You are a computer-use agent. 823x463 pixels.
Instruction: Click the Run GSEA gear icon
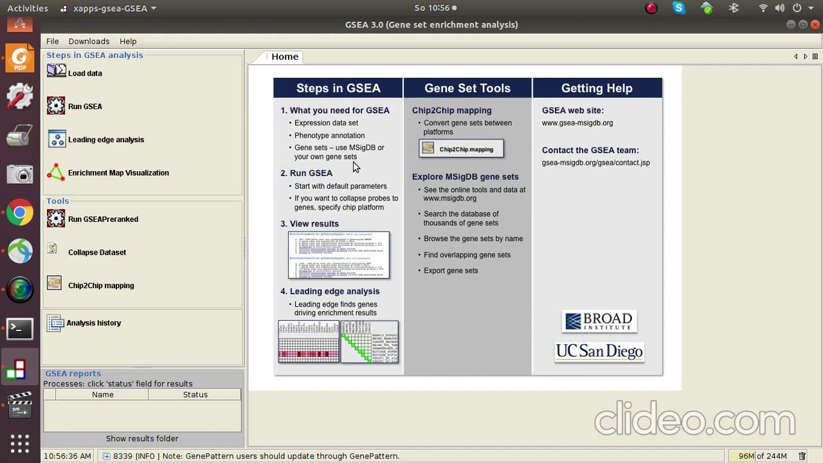pyautogui.click(x=56, y=105)
